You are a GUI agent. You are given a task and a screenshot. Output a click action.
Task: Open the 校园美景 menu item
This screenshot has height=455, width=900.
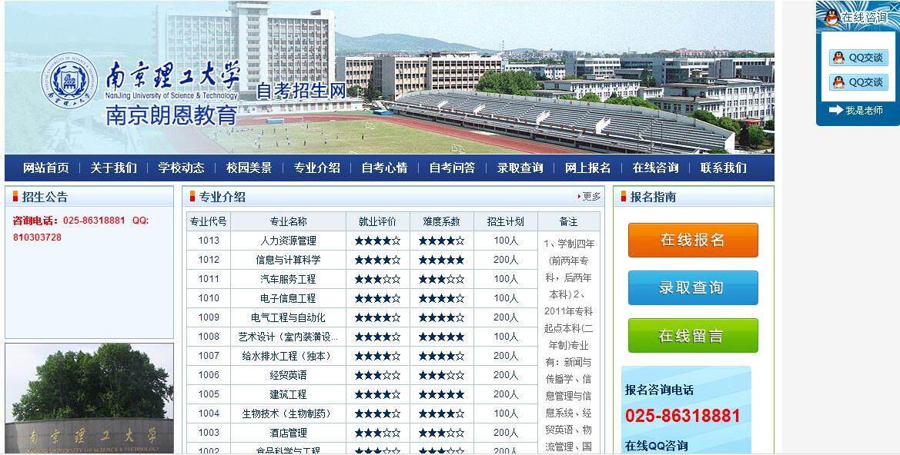click(249, 168)
